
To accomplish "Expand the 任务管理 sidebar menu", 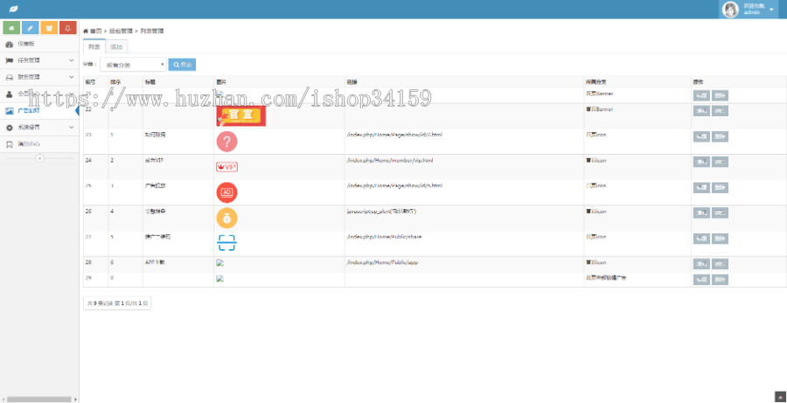I will (x=39, y=60).
